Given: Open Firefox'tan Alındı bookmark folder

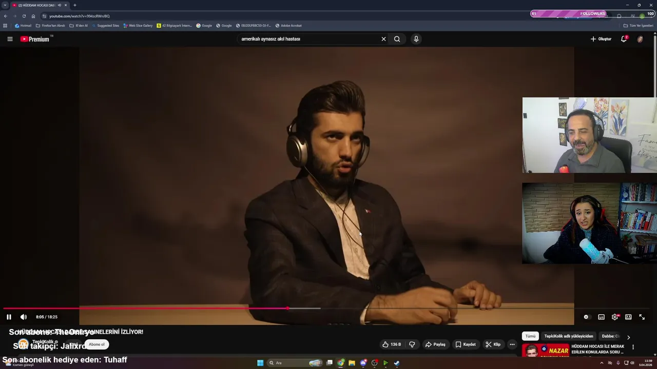Looking at the screenshot, I should [x=50, y=26].
